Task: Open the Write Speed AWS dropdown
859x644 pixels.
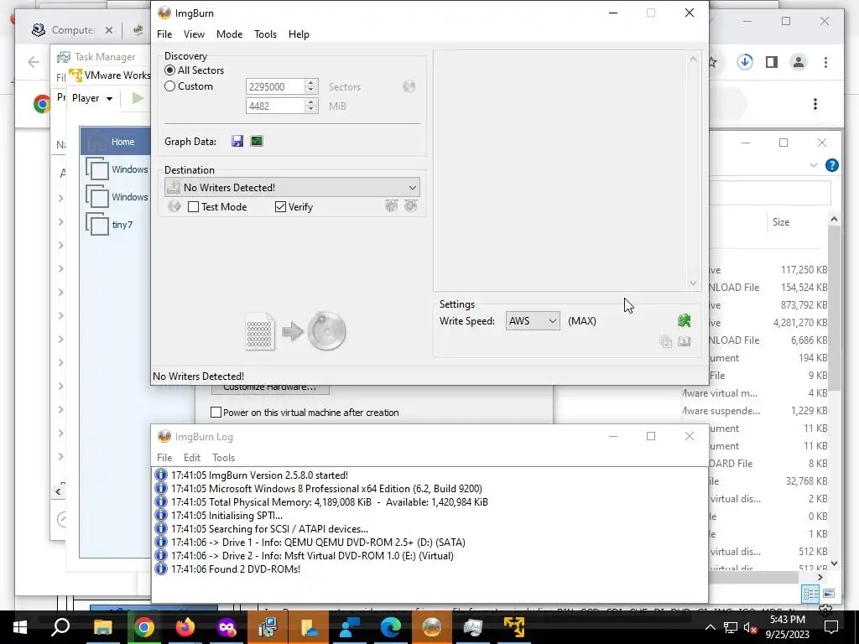Action: tap(533, 321)
